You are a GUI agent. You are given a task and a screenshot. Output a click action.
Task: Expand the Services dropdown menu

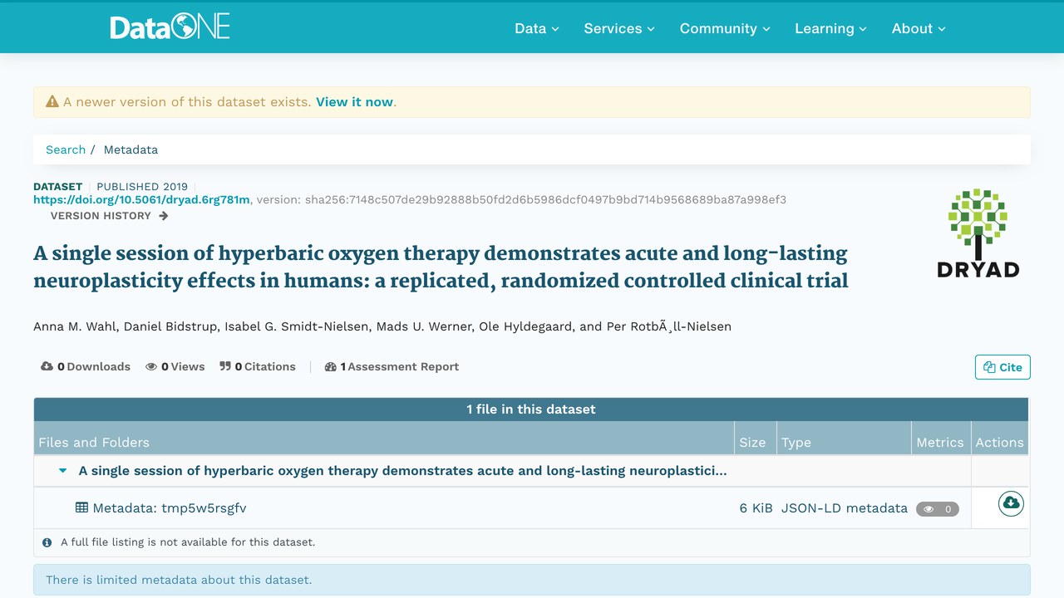coord(619,28)
